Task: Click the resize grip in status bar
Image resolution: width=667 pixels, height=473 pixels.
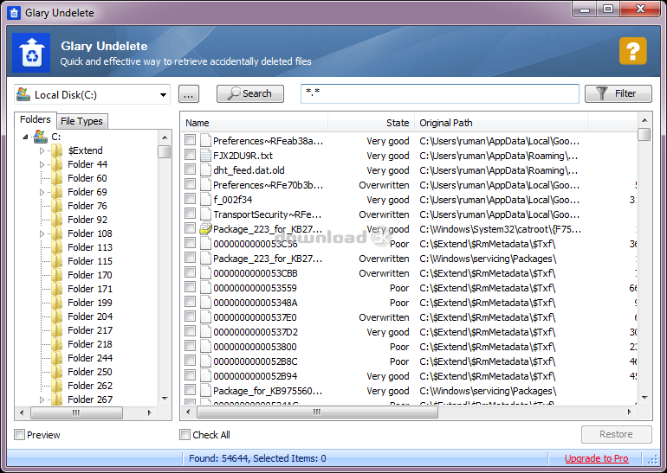Action: pos(652,459)
